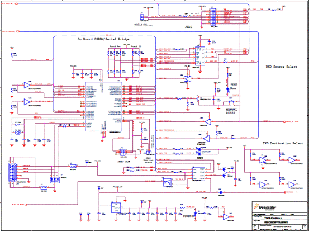309x231 pixels.
Task: Click the "TXD Destination Select" label
Action: click(283, 143)
